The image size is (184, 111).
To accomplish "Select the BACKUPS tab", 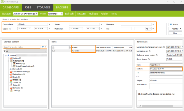I will 62,8.
